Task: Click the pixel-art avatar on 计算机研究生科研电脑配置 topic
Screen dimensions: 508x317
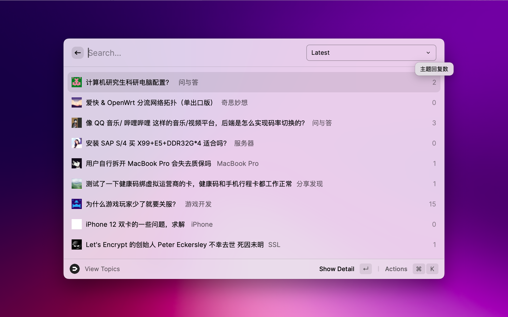Action: coord(76,82)
